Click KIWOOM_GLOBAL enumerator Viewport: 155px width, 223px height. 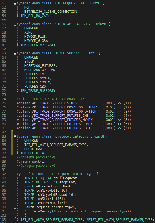37,41
